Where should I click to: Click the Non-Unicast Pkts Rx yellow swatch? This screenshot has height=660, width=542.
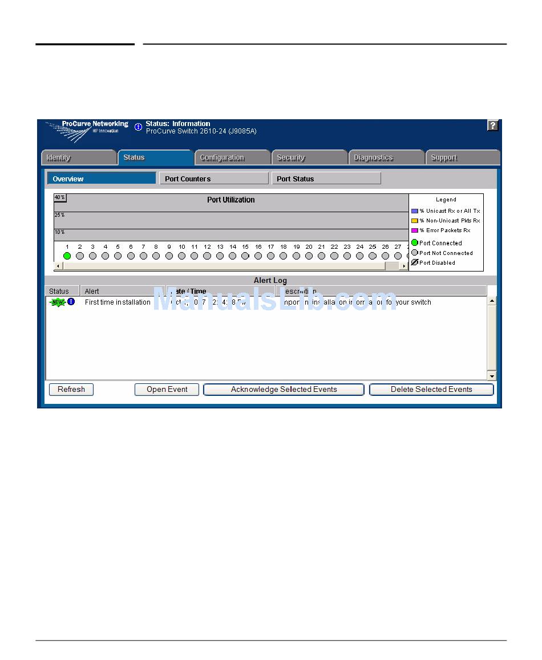(415, 221)
